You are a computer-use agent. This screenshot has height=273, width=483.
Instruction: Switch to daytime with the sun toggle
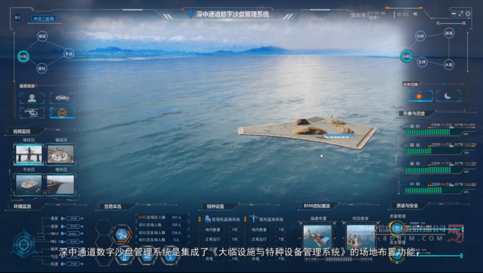[419, 96]
